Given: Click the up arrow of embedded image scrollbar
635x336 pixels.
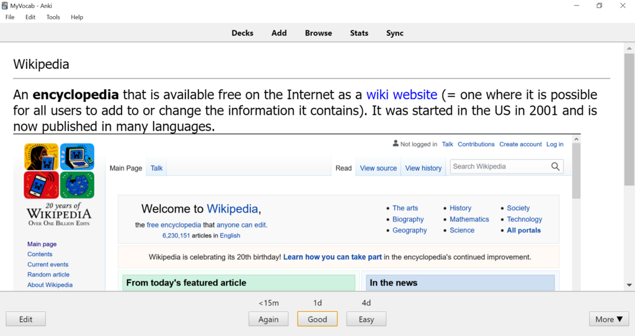Looking at the screenshot, I should [576, 139].
